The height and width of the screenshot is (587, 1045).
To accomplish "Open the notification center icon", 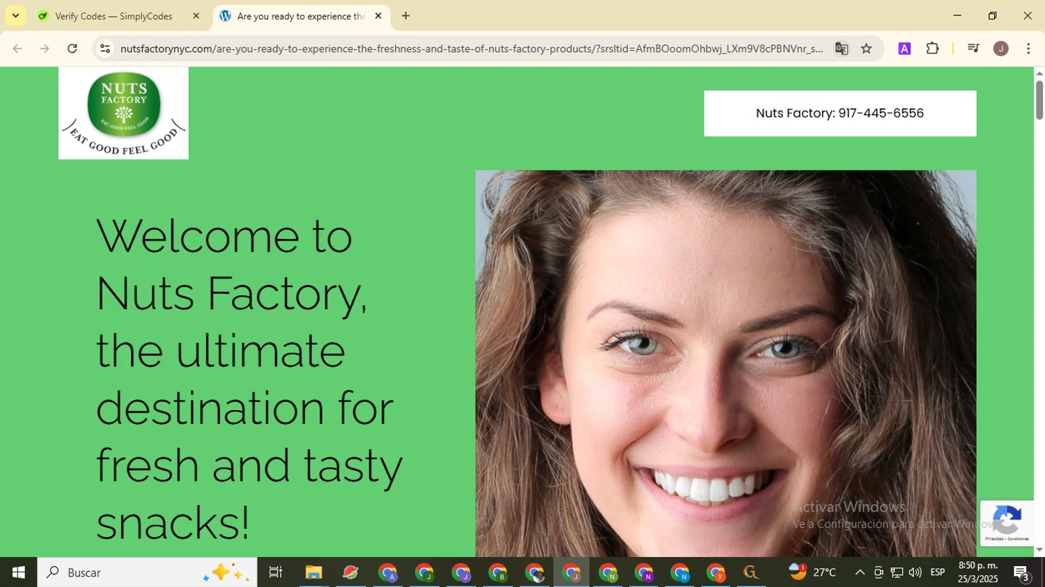I will tap(1022, 572).
